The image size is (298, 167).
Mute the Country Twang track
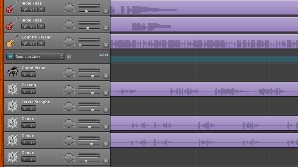tap(25, 43)
